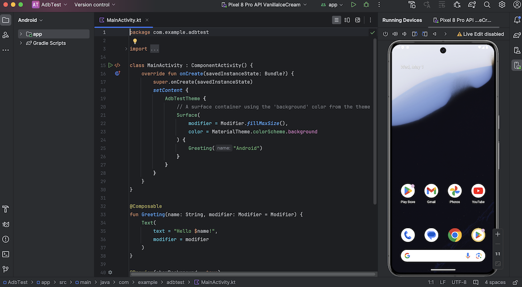The height and width of the screenshot is (287, 522).
Task: Open More Actions menu in main toolbar
Action: tap(379, 5)
